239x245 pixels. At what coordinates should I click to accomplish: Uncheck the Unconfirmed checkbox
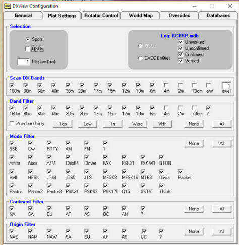pyautogui.click(x=181, y=48)
